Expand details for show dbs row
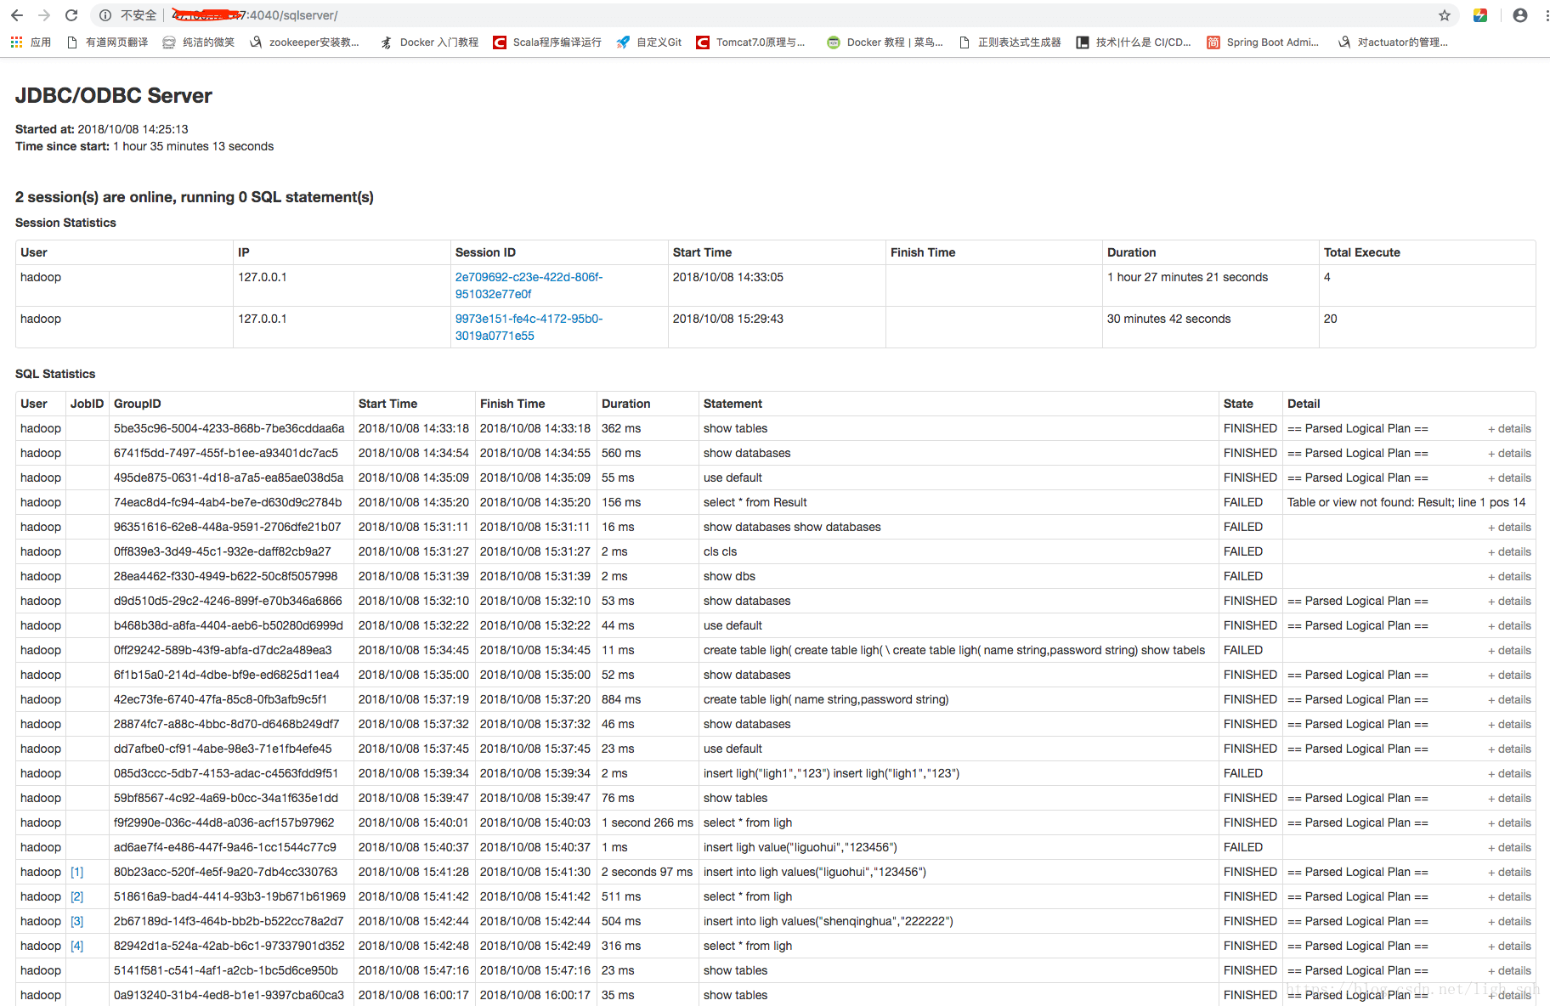 pyautogui.click(x=1509, y=577)
